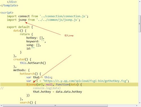Click 'data.data.hotkey' expression
The height and width of the screenshot is (107, 141).
[69, 92]
